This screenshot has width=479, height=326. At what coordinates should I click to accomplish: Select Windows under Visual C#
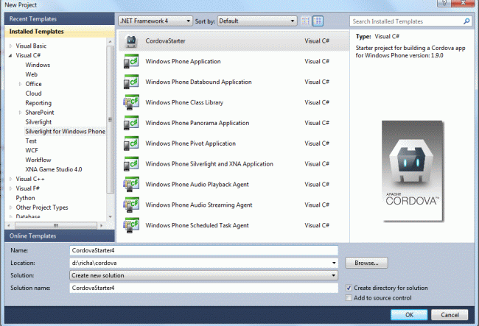pos(38,65)
